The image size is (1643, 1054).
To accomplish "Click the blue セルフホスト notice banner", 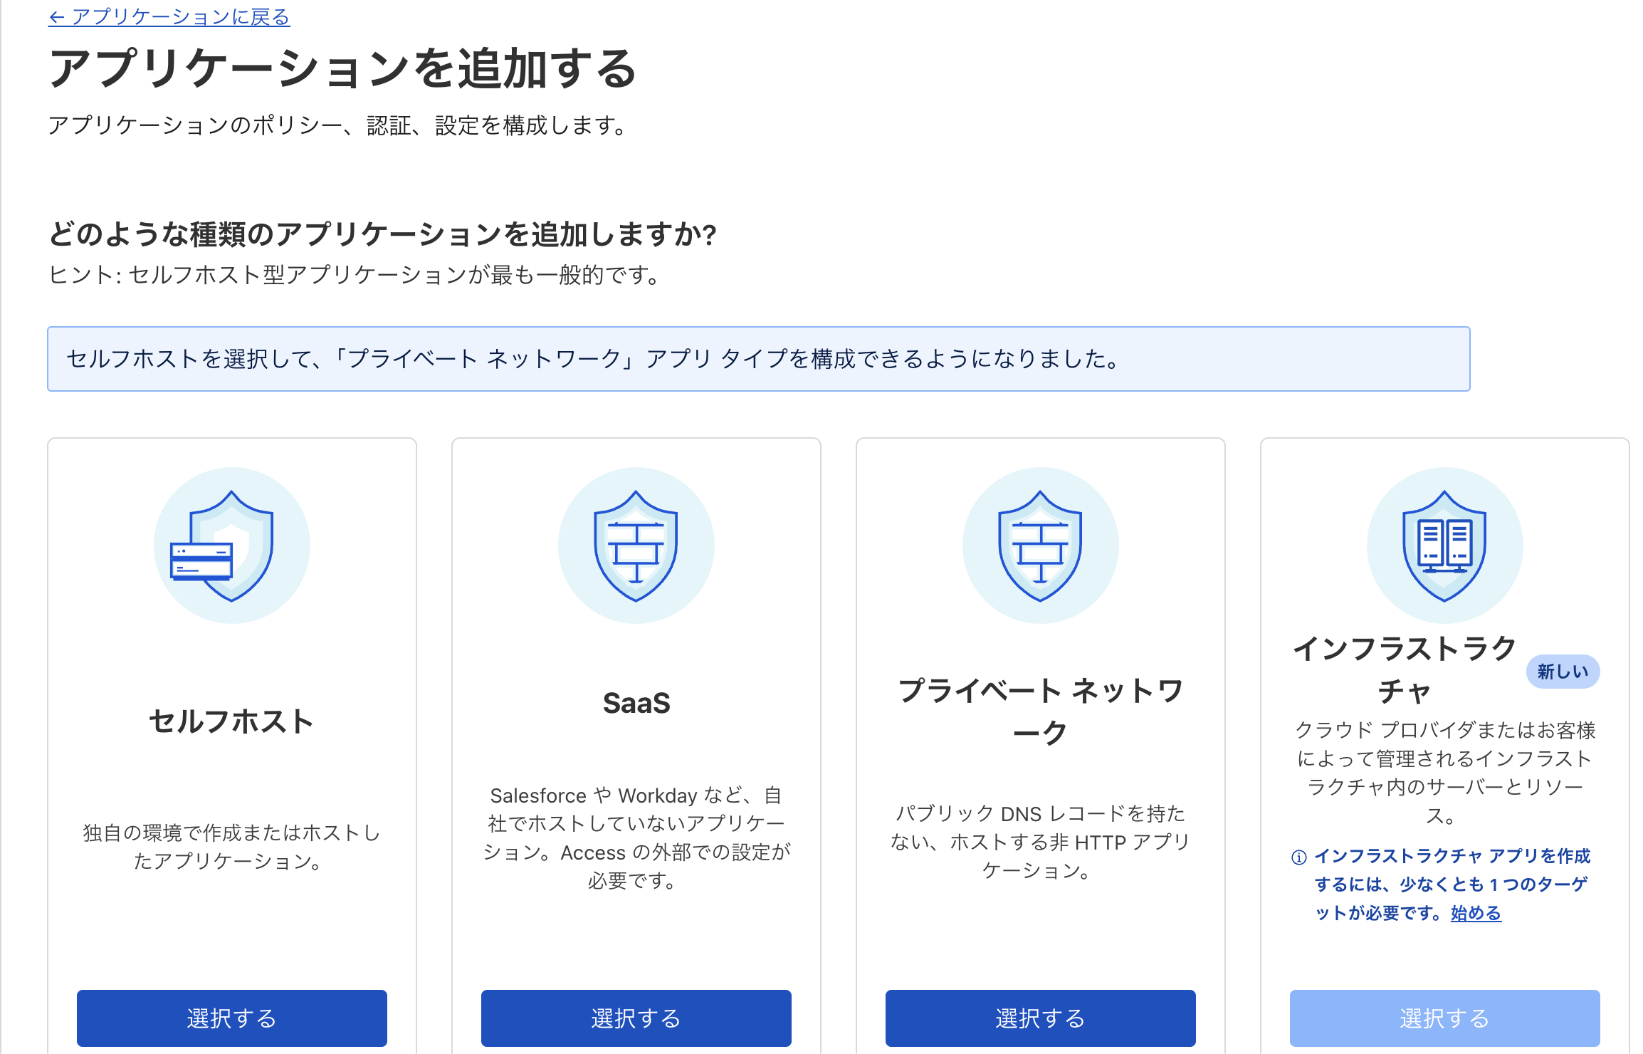I will (x=758, y=359).
